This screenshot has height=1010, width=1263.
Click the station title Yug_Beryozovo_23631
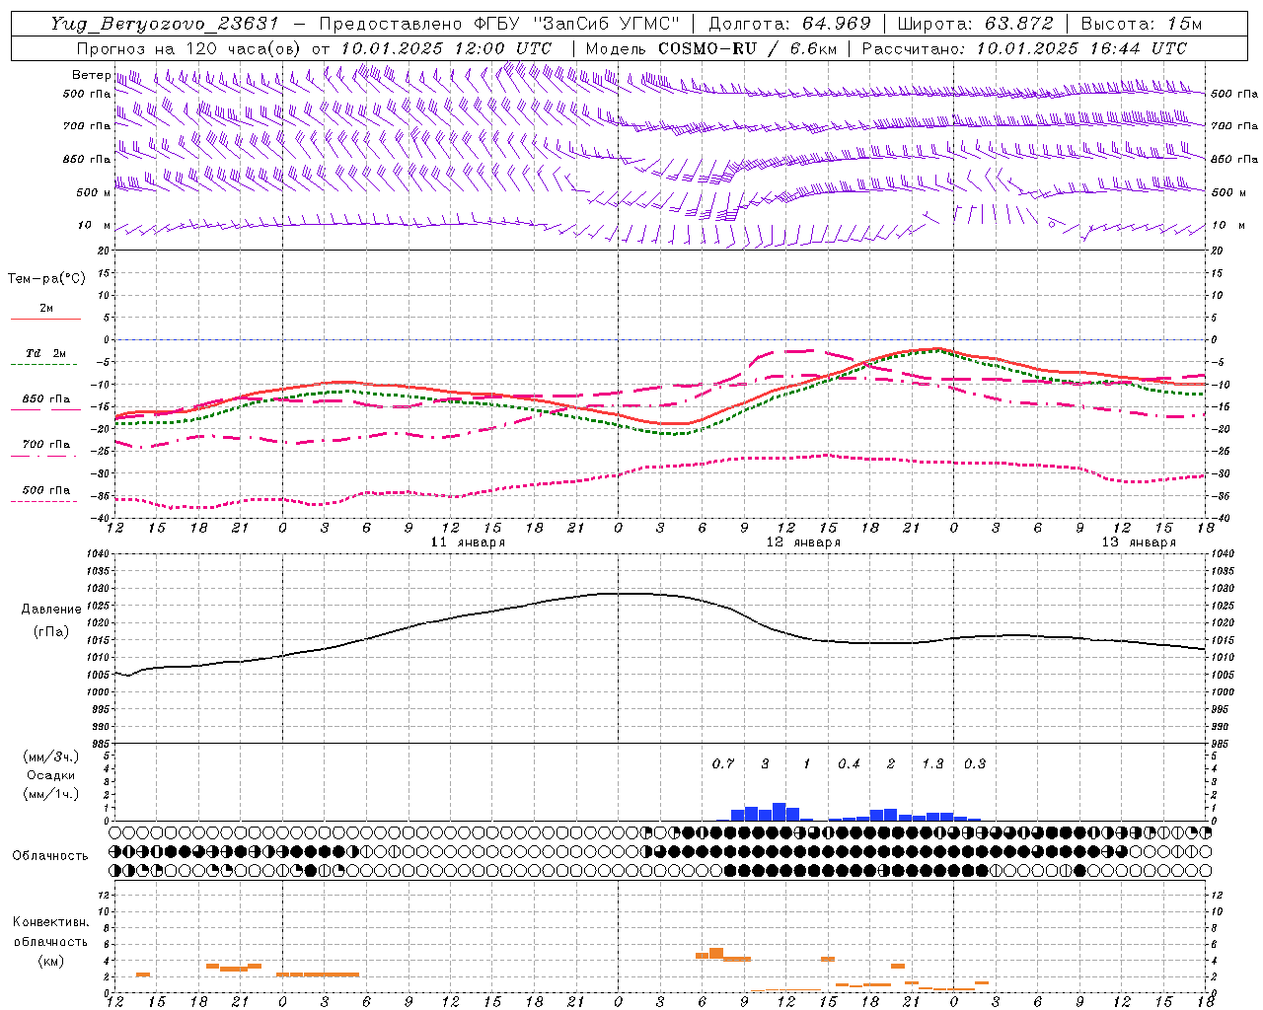[x=165, y=24]
